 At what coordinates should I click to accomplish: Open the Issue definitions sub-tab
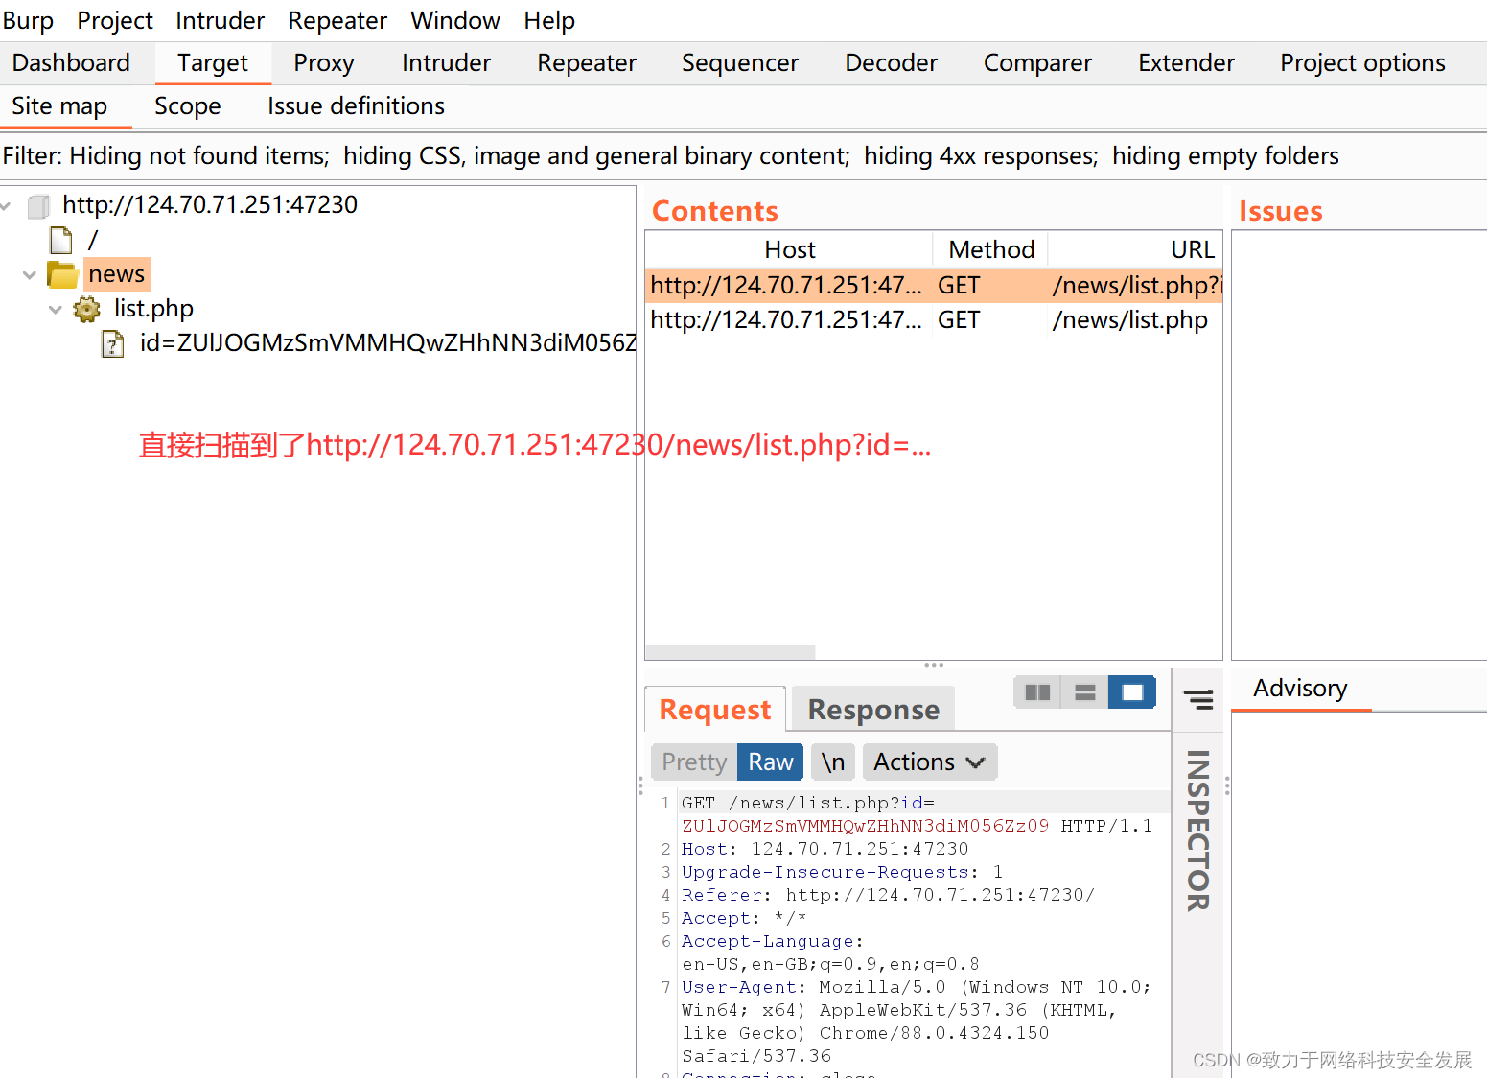click(356, 106)
